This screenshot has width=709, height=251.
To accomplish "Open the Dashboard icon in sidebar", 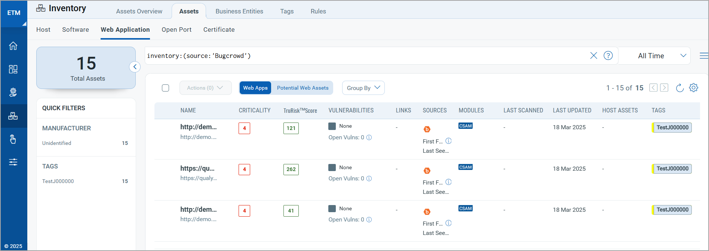I will [x=13, y=69].
